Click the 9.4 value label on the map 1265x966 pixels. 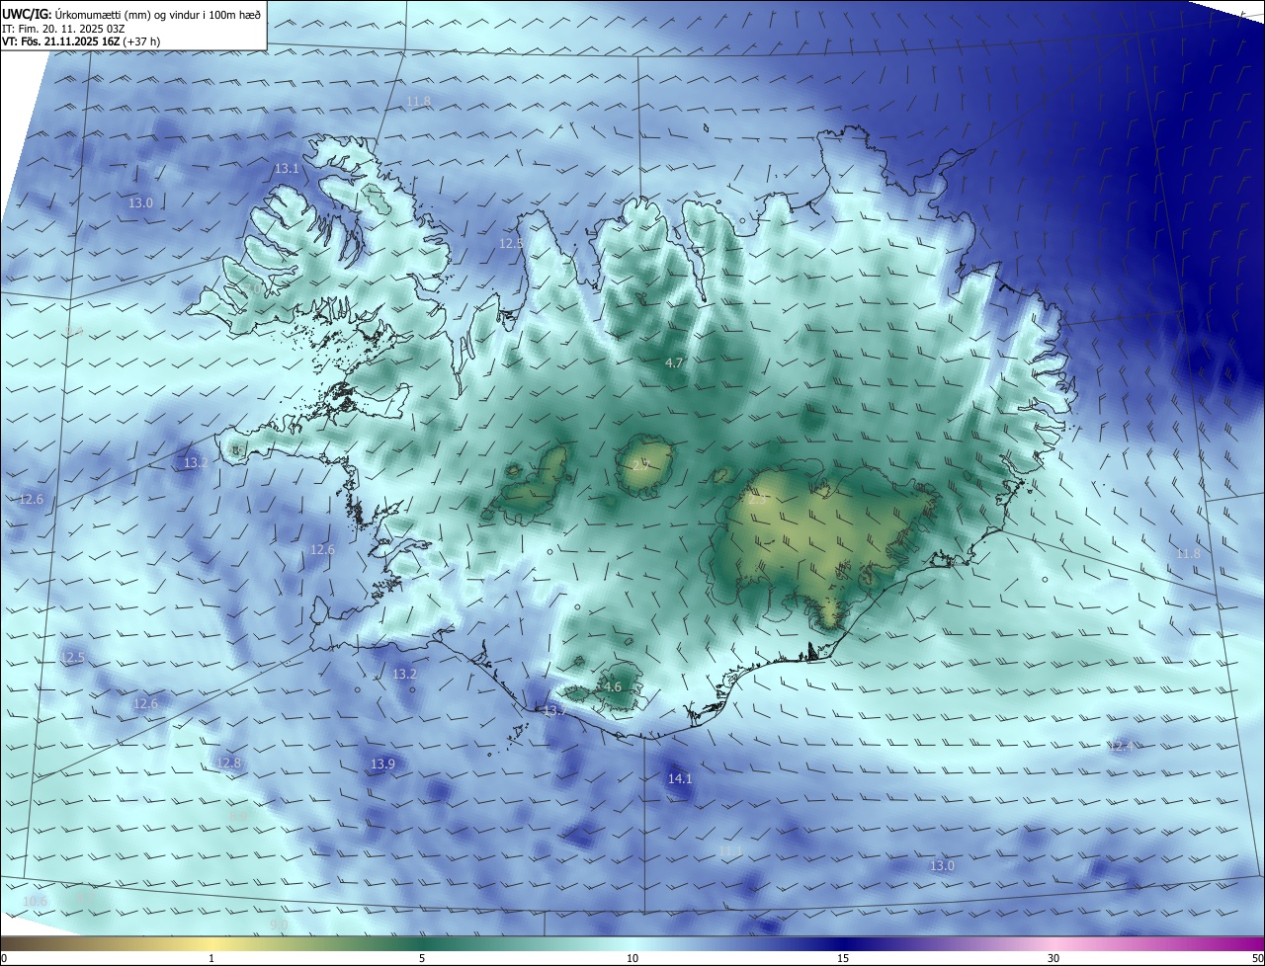[73, 331]
